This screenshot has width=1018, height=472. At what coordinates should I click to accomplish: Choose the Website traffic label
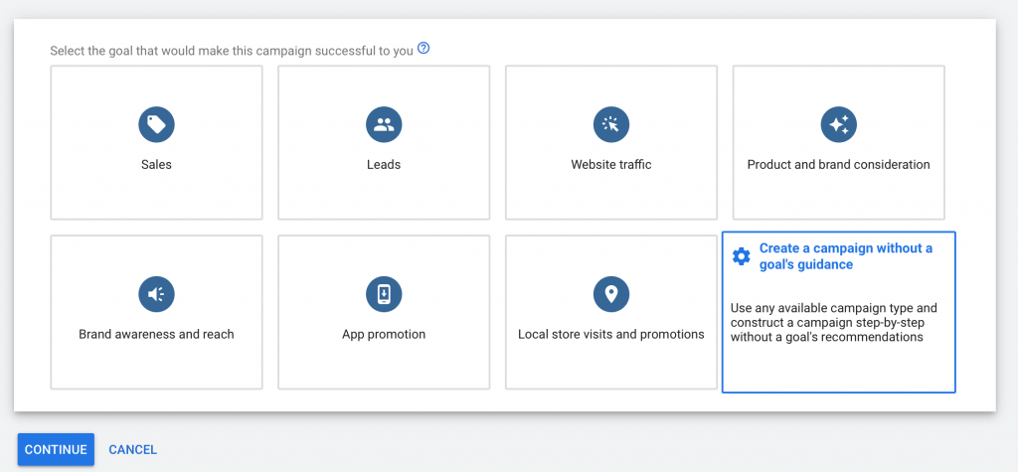tap(611, 165)
